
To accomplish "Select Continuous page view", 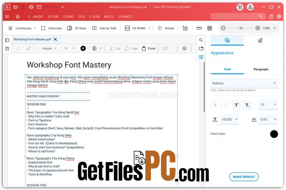I will coord(20,28).
